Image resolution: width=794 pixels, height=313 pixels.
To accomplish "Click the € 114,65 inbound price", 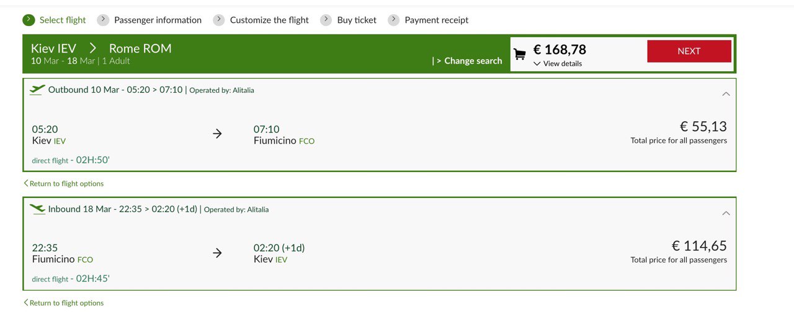I will pyautogui.click(x=699, y=246).
